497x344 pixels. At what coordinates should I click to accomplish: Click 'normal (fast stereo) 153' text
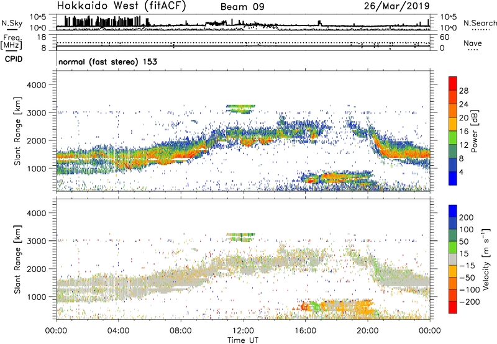107,61
